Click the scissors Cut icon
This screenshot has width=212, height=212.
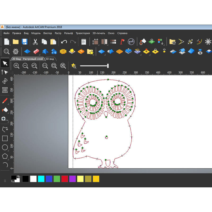pos(35,41)
